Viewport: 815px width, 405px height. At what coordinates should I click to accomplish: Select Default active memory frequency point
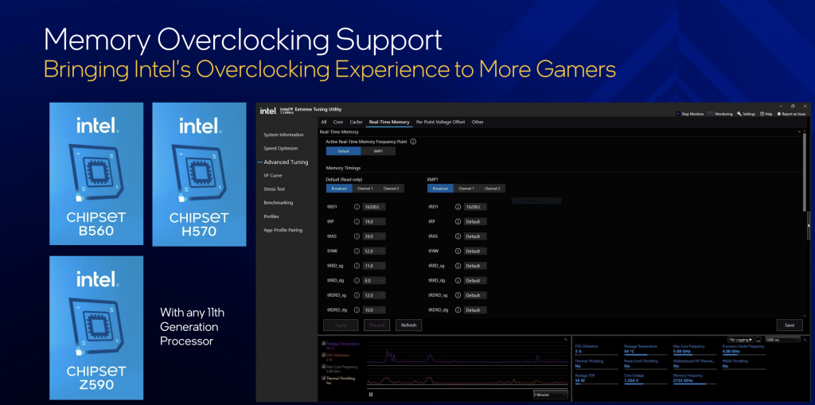click(343, 151)
